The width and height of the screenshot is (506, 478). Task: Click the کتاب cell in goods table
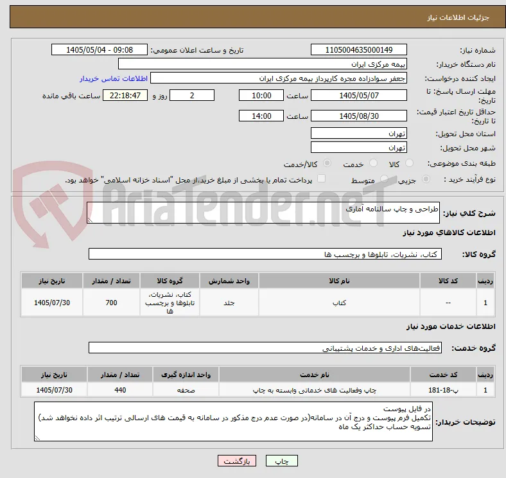(x=339, y=303)
